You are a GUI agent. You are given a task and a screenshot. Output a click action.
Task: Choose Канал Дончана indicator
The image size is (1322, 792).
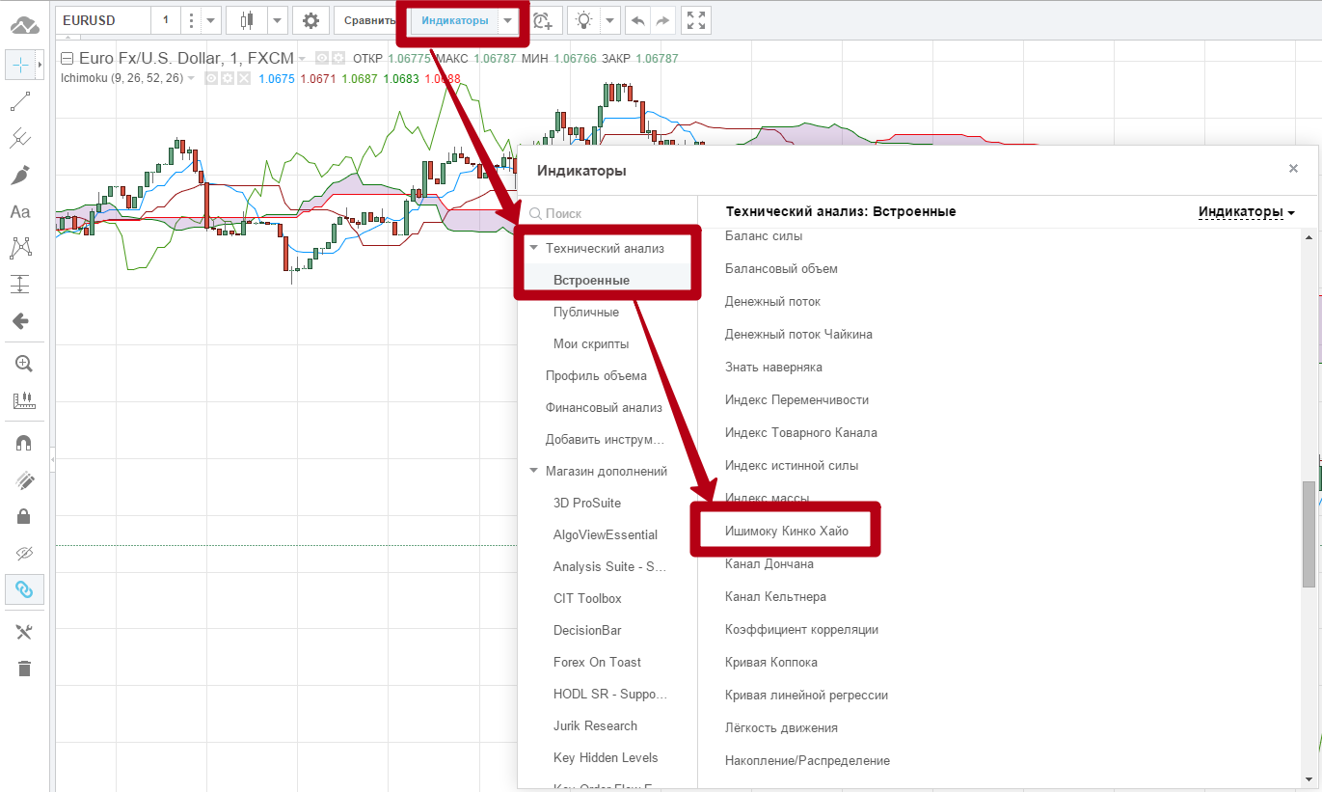coord(769,563)
